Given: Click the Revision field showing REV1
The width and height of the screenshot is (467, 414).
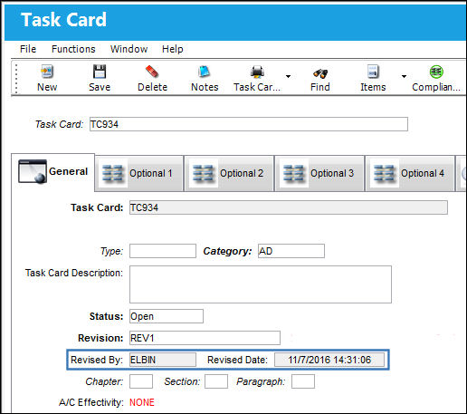Looking at the screenshot, I should 205,338.
